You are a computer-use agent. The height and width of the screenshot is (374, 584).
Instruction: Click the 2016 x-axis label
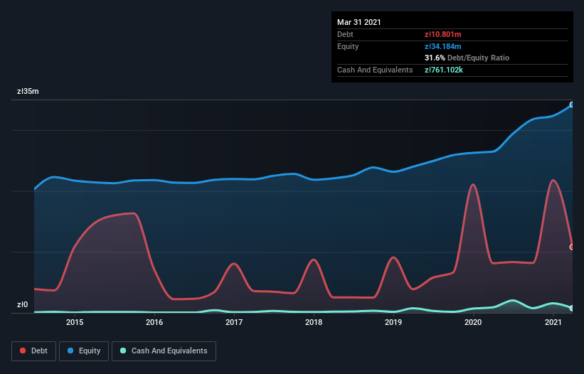tap(154, 322)
